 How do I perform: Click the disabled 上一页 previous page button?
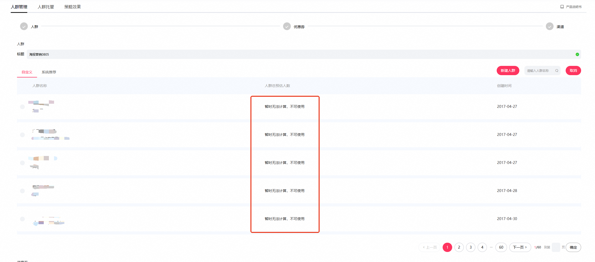430,247
